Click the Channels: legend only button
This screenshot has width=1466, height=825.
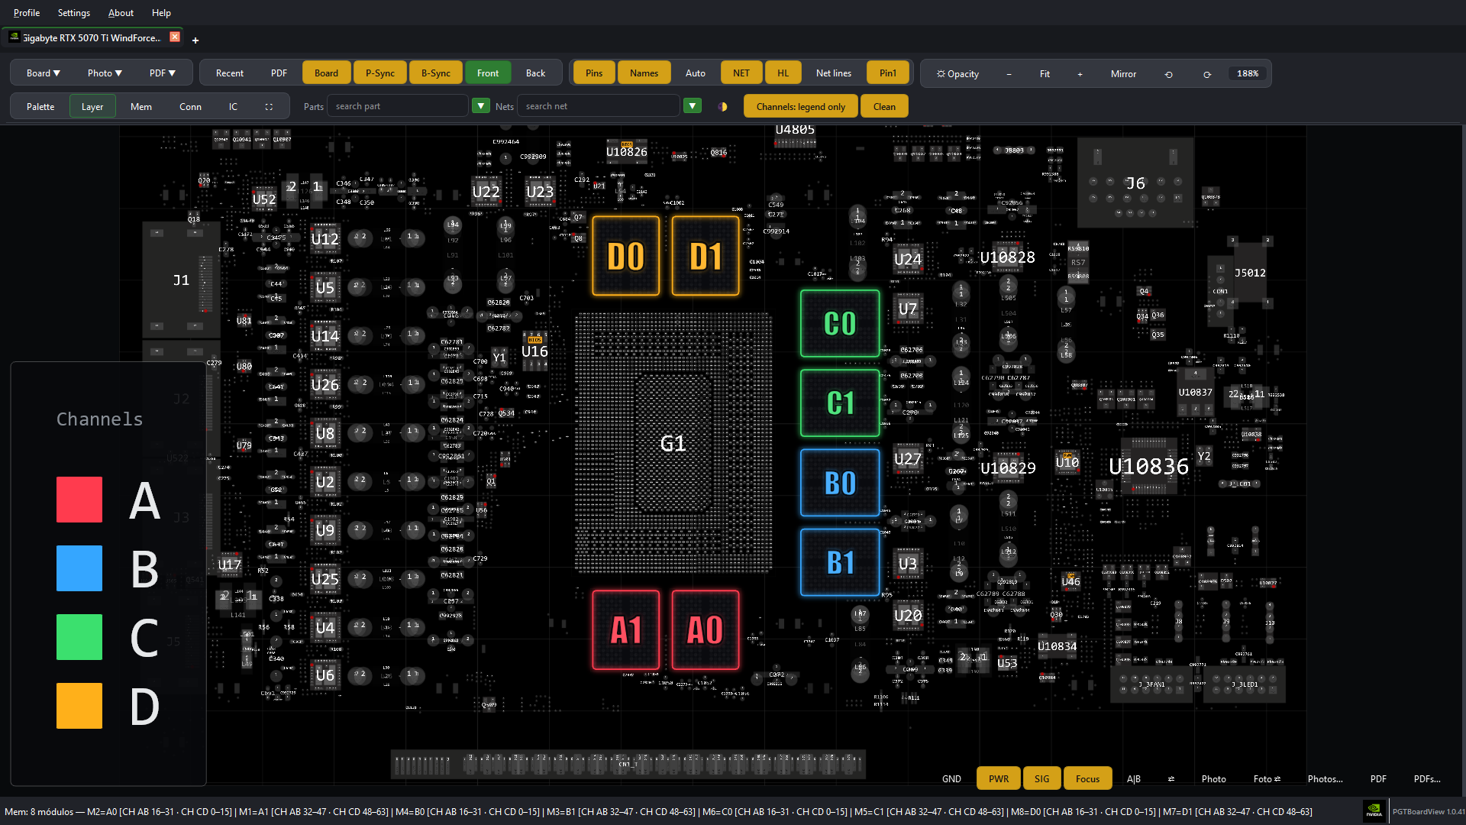[x=801, y=107]
